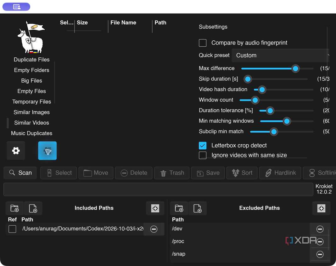Screen dimensions: 336x266
Task: Click the Size column header
Action: coord(82,23)
